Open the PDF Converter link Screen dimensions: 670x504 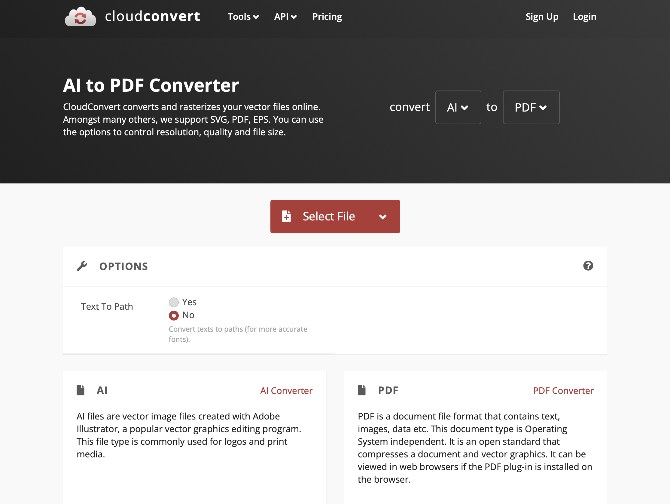(563, 391)
